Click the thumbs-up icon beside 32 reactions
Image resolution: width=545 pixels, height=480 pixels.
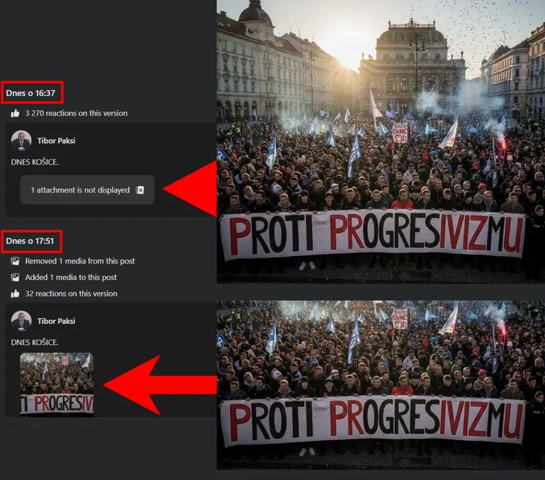(15, 293)
